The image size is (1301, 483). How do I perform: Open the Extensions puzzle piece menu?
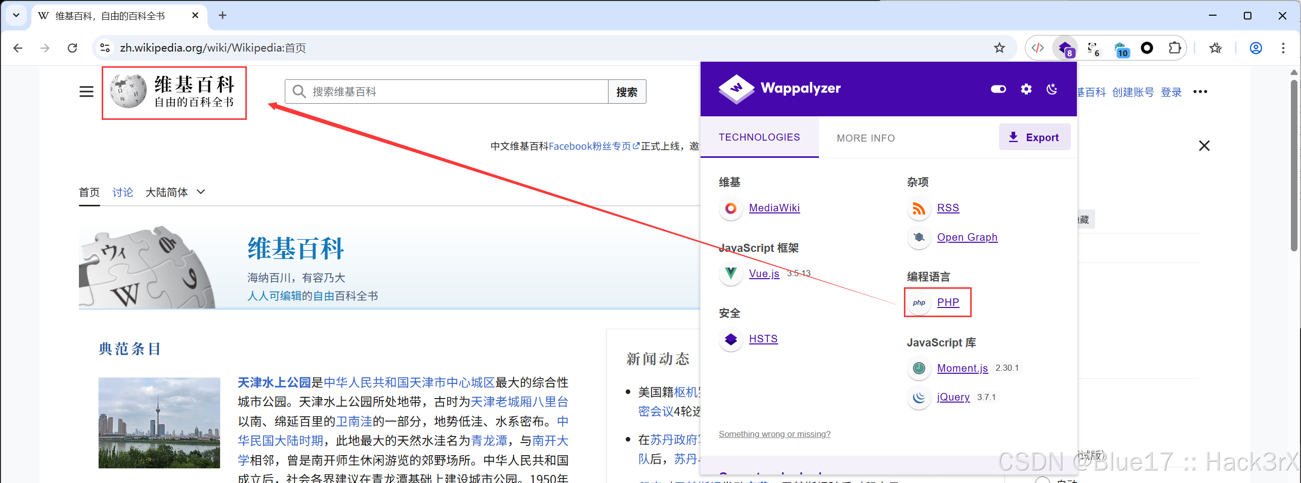coord(1175,48)
